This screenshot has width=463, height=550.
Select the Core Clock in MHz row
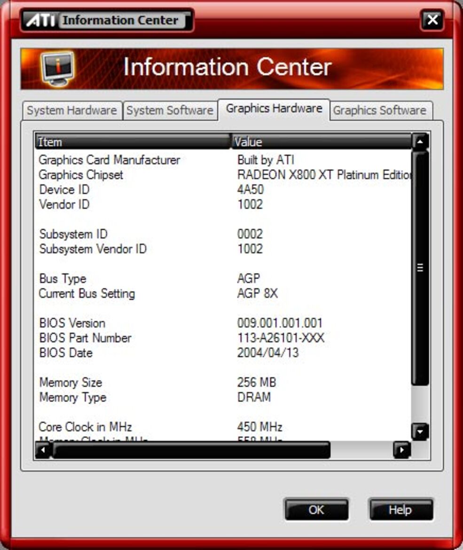pyautogui.click(x=223, y=427)
